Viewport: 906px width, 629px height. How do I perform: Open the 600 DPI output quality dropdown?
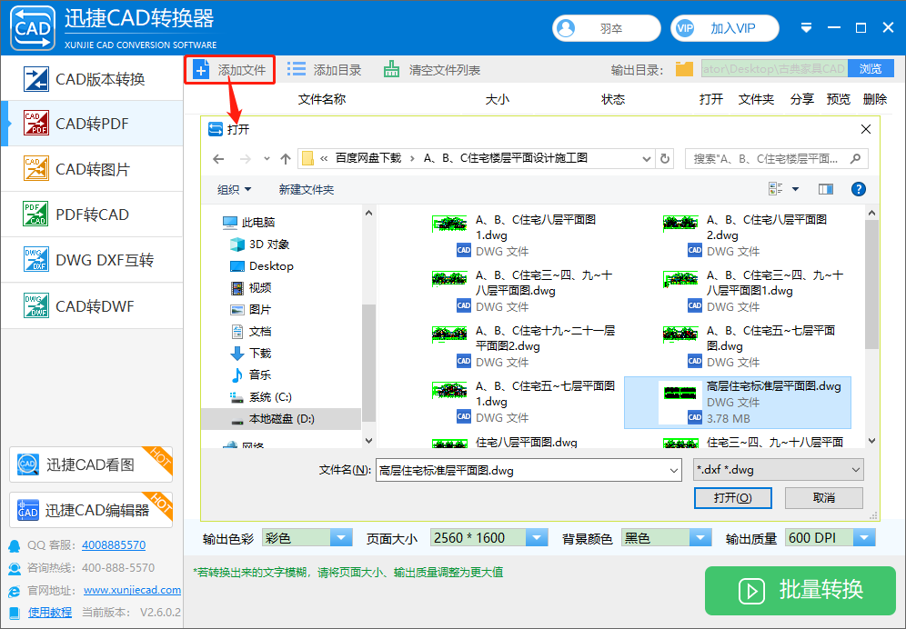click(864, 538)
